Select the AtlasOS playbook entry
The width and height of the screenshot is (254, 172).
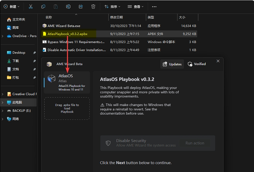pos(67,83)
